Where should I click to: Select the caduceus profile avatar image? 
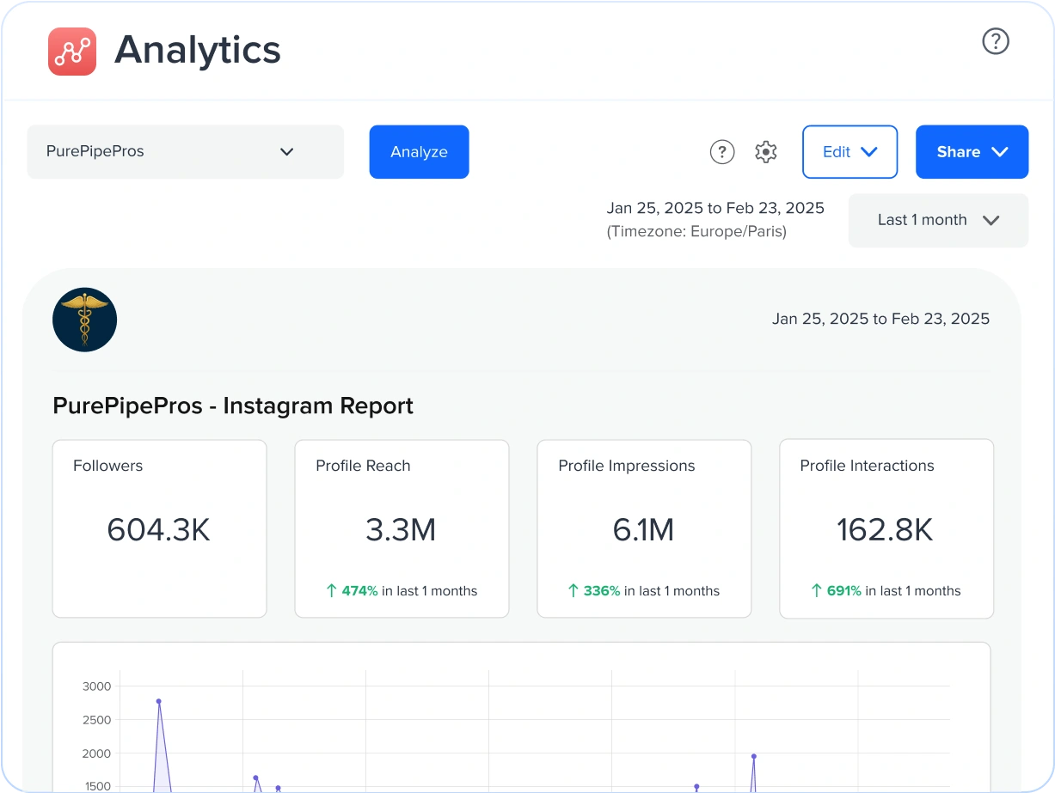(84, 319)
